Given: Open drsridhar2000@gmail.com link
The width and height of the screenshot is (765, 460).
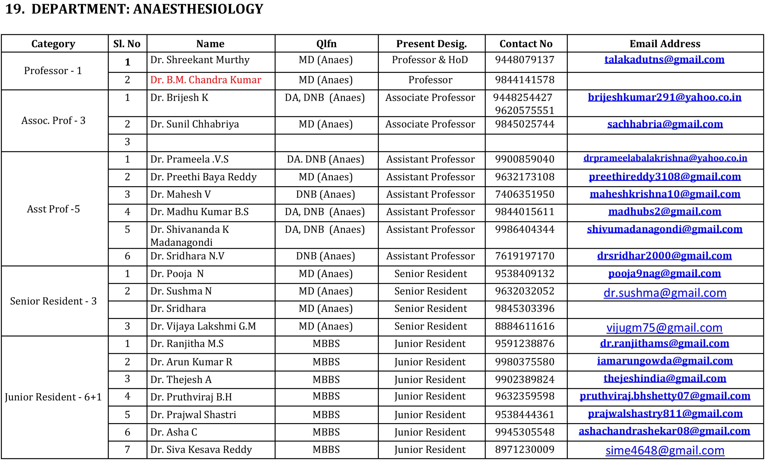Looking at the screenshot, I should coord(664,256).
